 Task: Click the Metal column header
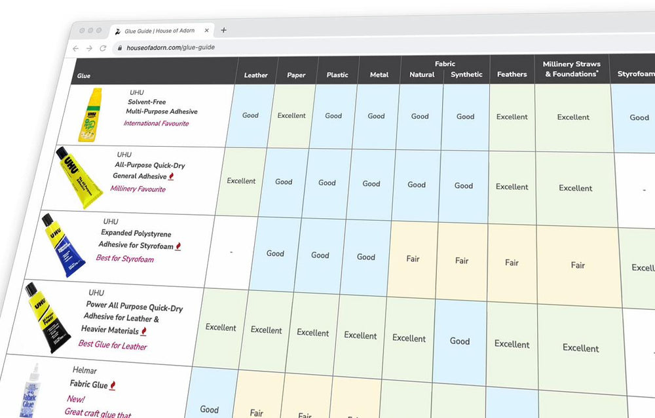[379, 75]
